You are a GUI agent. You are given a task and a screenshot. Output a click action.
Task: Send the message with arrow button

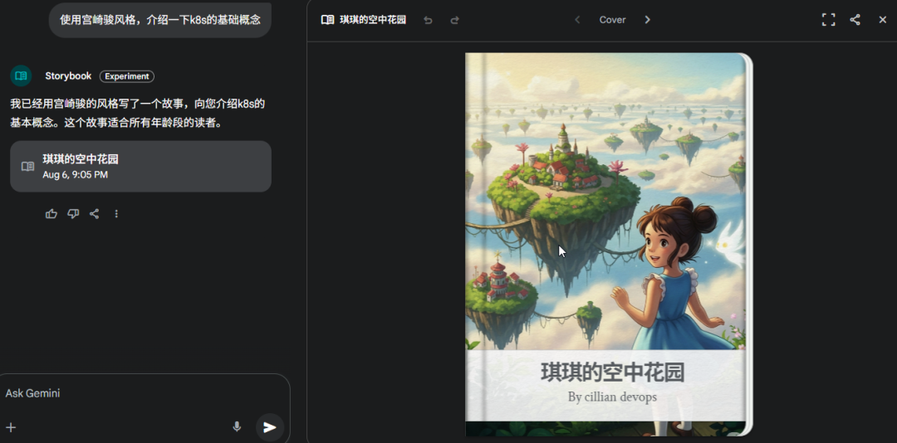[x=269, y=427]
